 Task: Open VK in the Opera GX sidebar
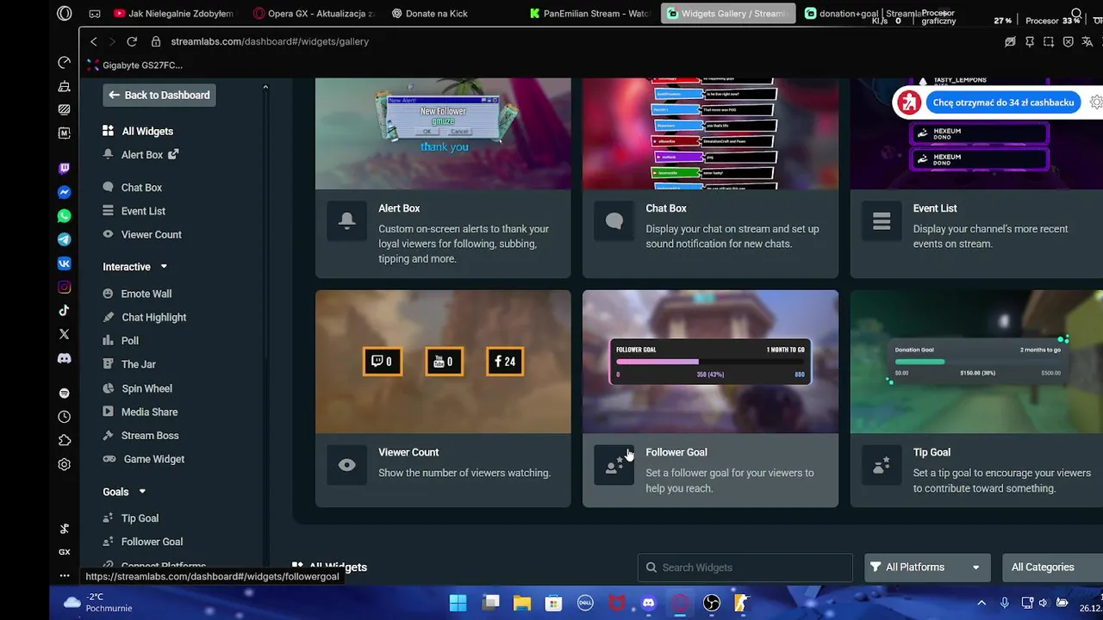pyautogui.click(x=65, y=263)
